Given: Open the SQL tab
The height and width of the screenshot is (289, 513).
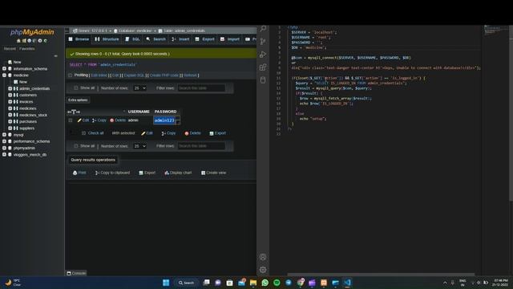Looking at the screenshot, I should click(x=133, y=39).
